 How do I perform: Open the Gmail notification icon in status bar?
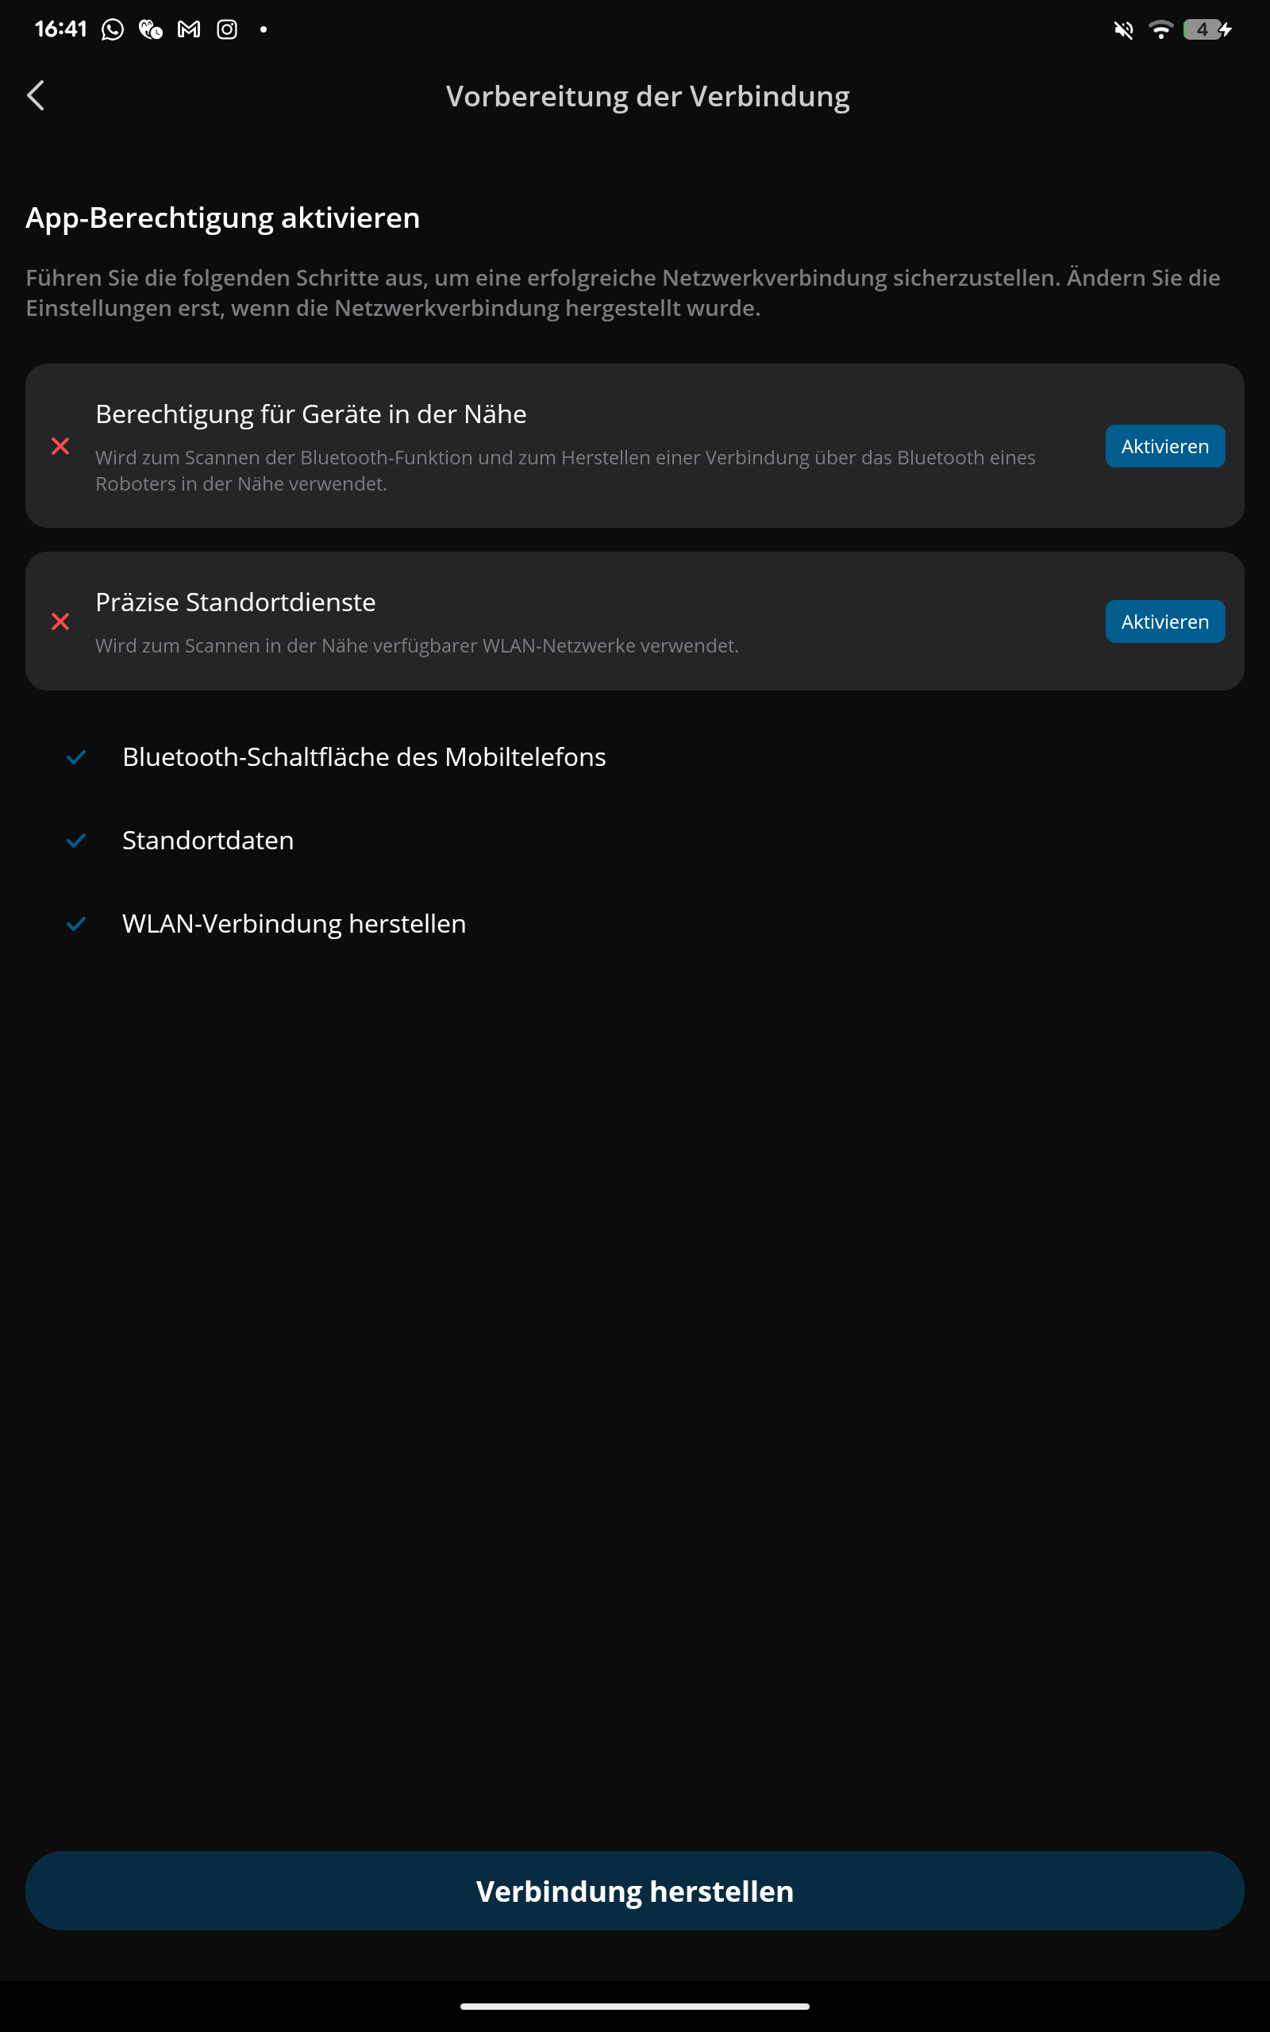pyautogui.click(x=189, y=29)
